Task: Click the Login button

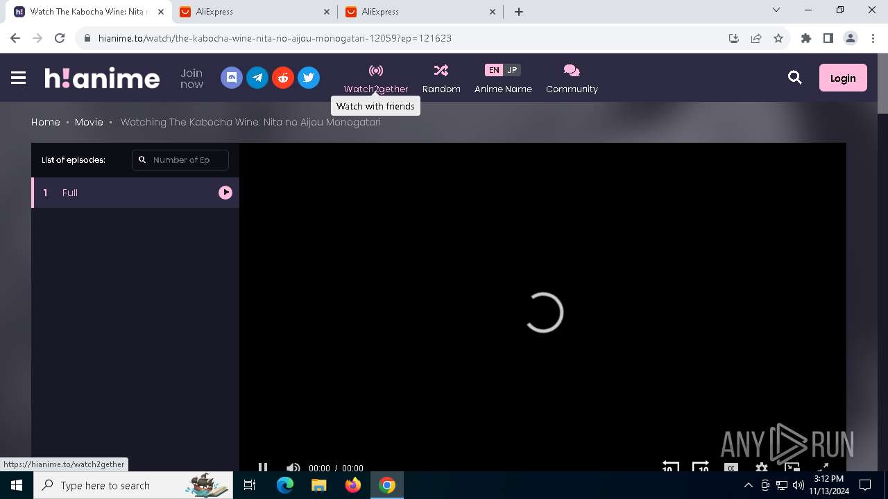Action: [843, 78]
